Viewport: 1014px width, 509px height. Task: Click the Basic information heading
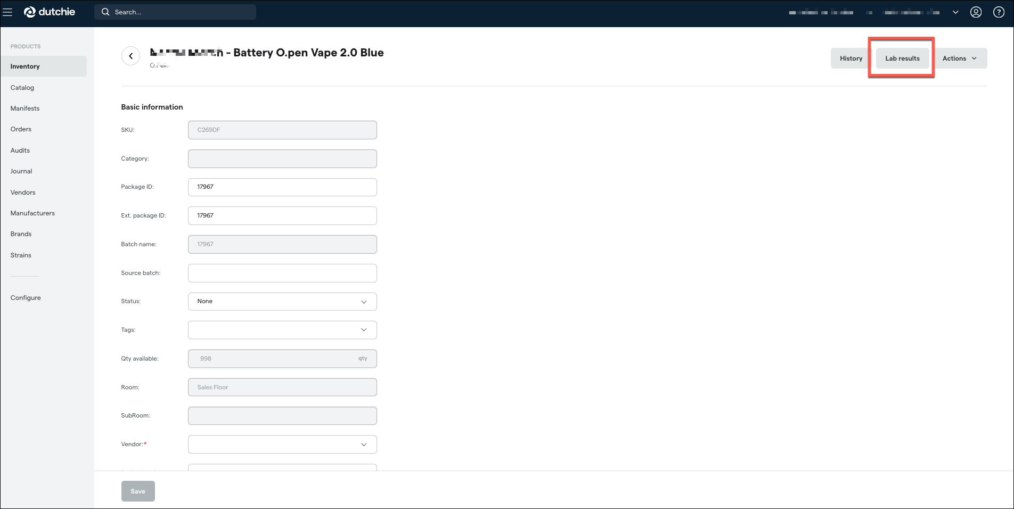pos(152,107)
